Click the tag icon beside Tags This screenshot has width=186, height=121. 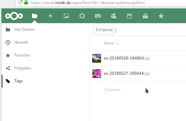pos(8,81)
